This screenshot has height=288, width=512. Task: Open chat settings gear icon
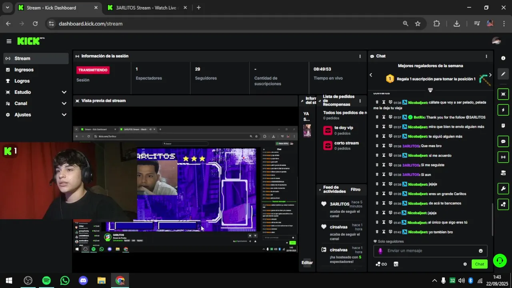click(x=465, y=264)
